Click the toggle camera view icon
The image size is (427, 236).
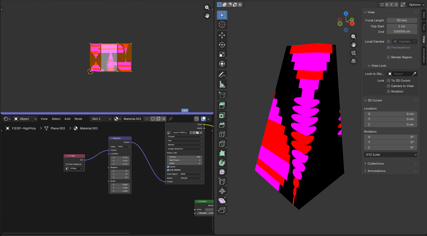354,53
